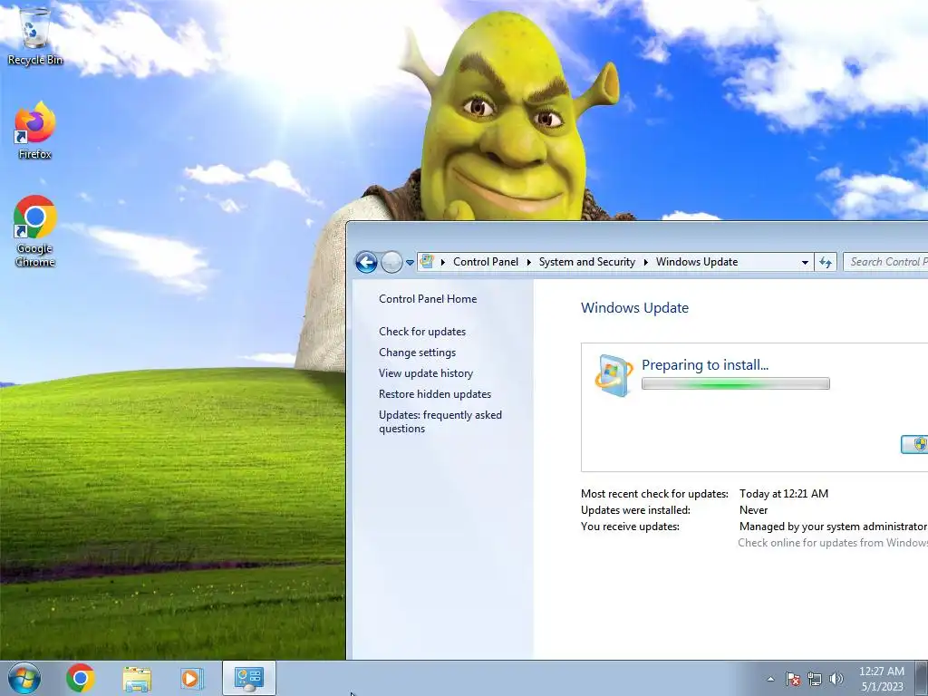Click Restore hidden updates
The image size is (928, 696).
(434, 393)
